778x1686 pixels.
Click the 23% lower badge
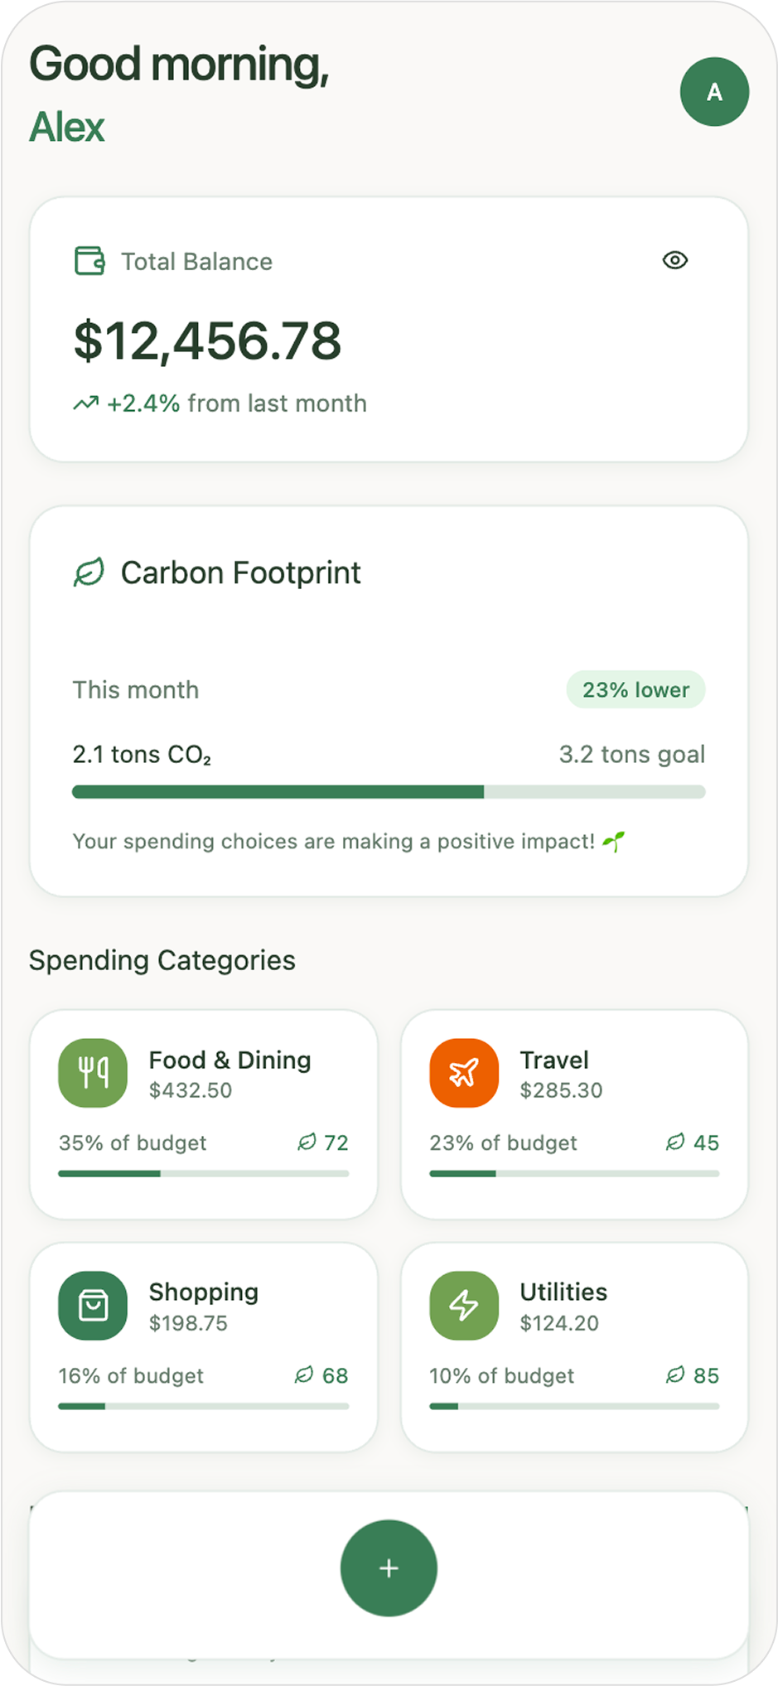pyautogui.click(x=635, y=689)
